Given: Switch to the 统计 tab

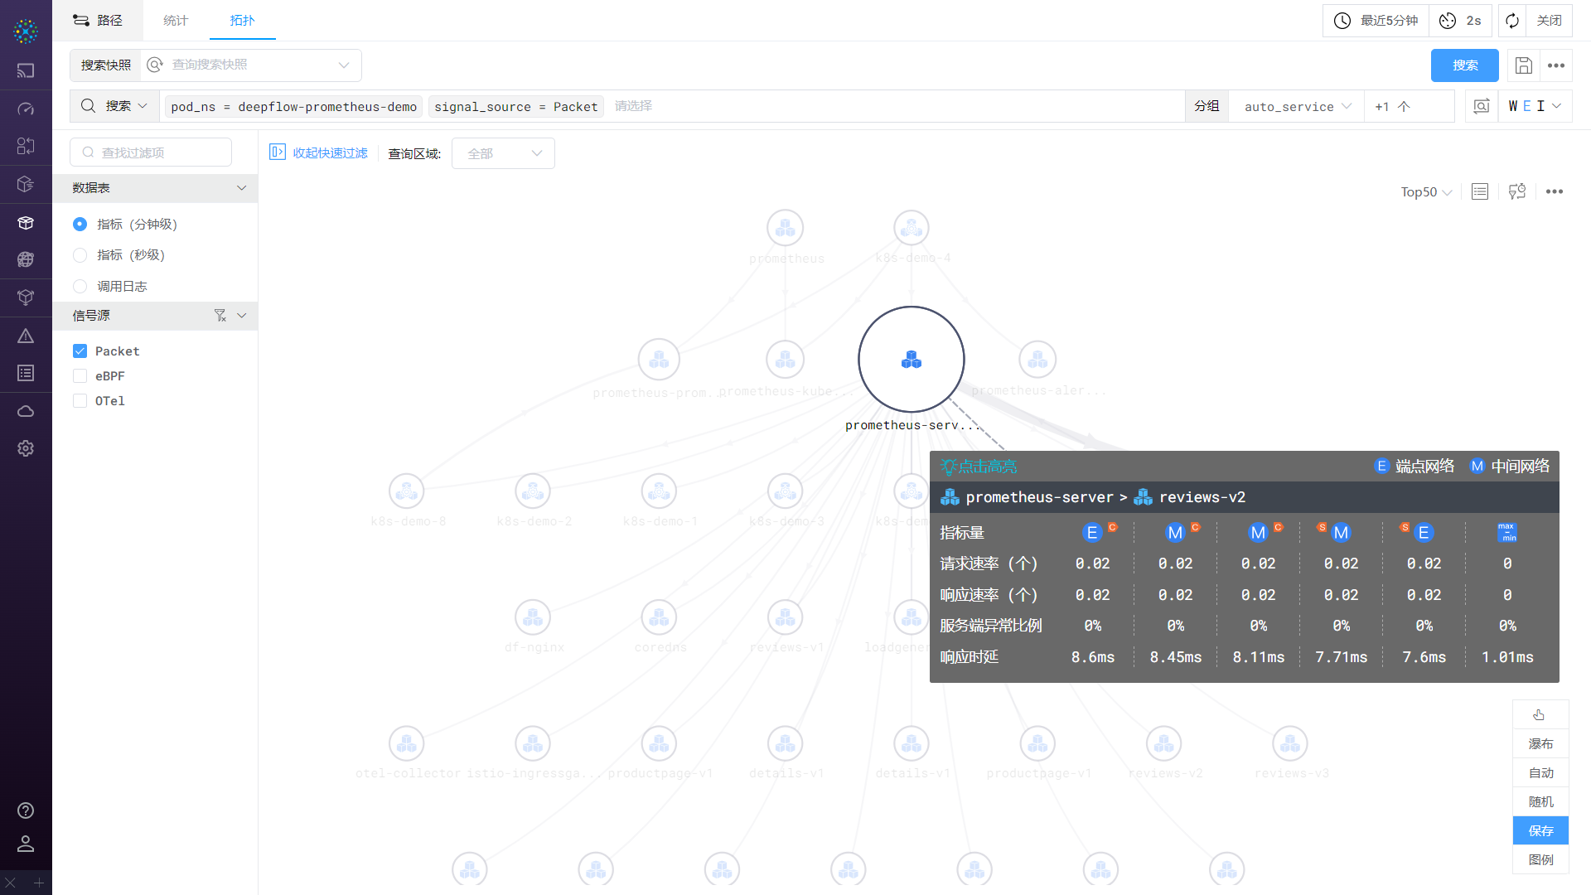Looking at the screenshot, I should pos(176,21).
